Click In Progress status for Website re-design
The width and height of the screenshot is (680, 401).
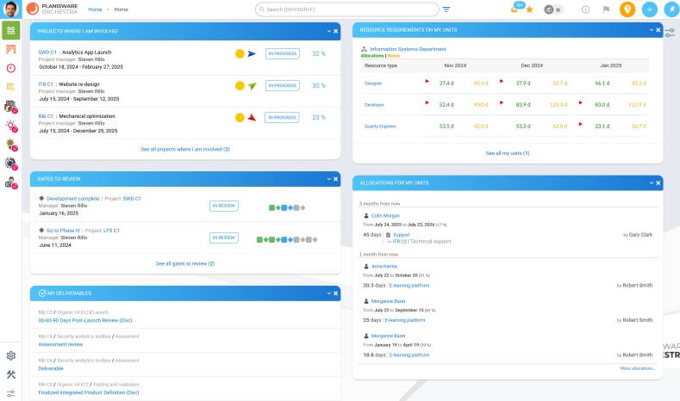click(x=283, y=86)
